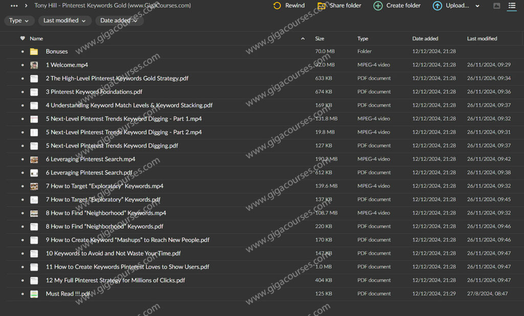Viewport: 524px width, 316px height.
Task: Click the Bonuses folder icon
Action: [34, 52]
